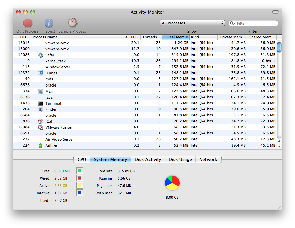Select the Air Video Server process row

click(145, 139)
